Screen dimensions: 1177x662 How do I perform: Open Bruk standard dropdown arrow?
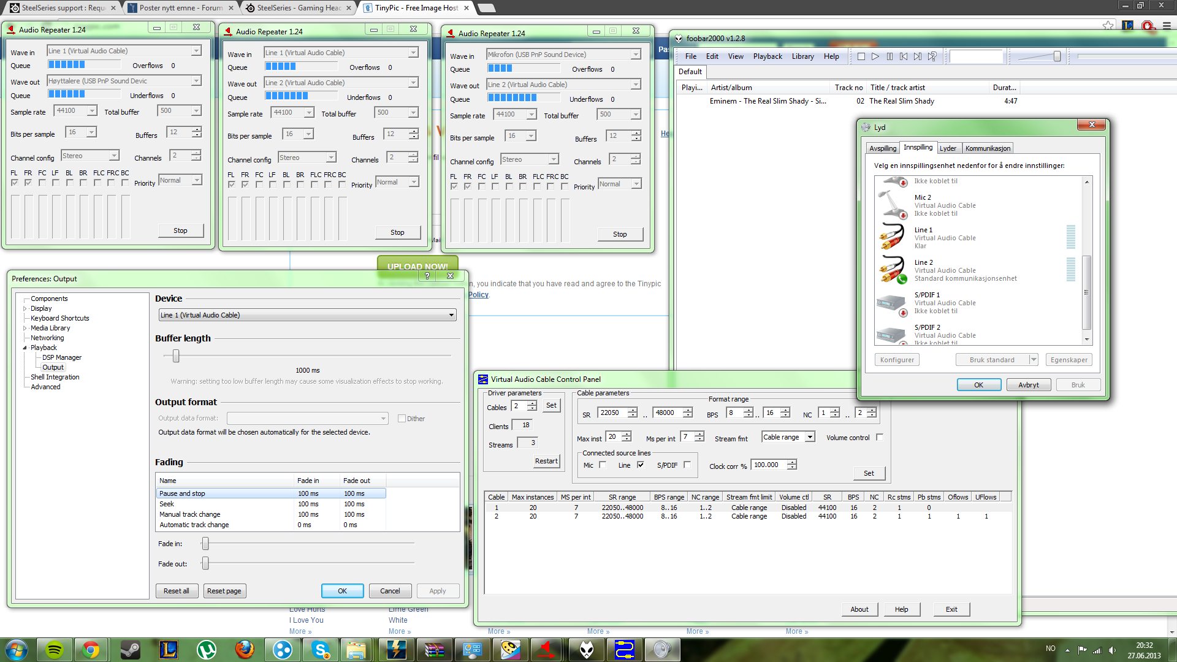point(1034,360)
